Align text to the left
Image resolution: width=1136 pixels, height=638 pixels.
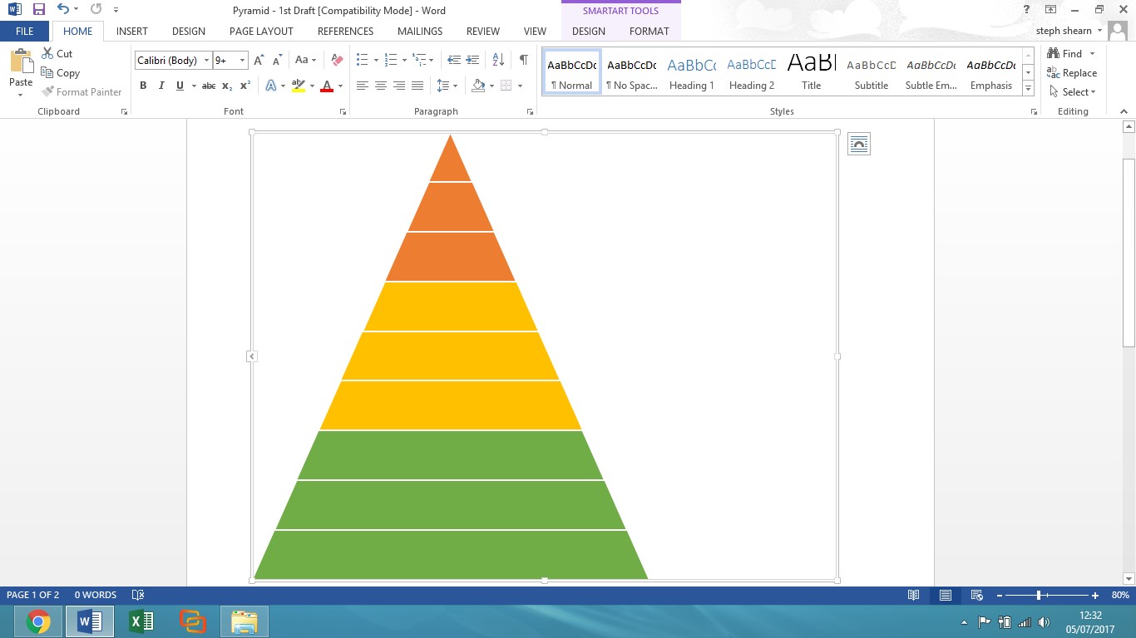[363, 86]
